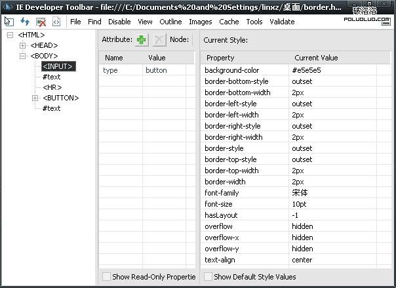Open the Validate menu
The width and height of the screenshot is (396, 288).
point(282,22)
